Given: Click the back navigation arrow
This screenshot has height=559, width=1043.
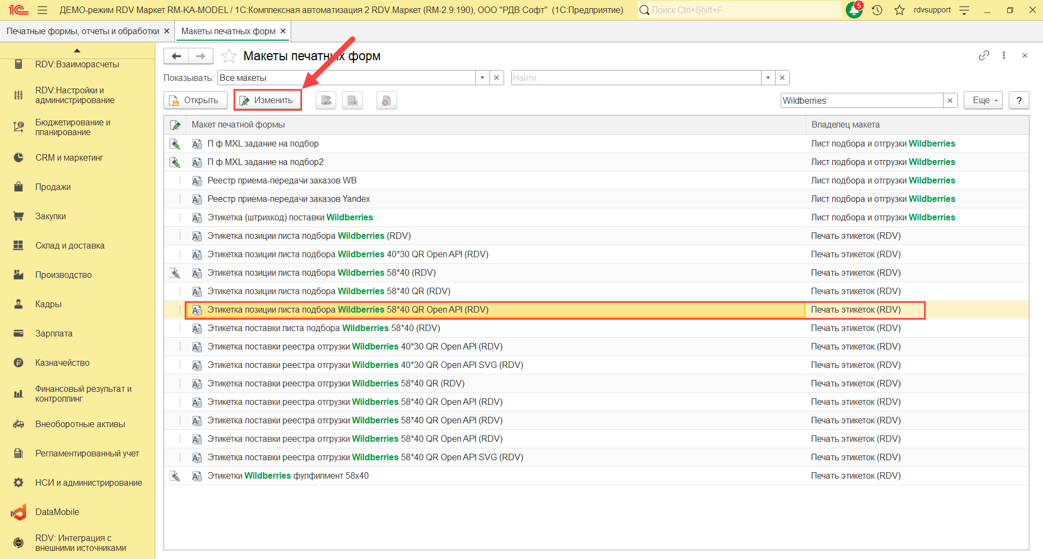Looking at the screenshot, I should coord(176,56).
